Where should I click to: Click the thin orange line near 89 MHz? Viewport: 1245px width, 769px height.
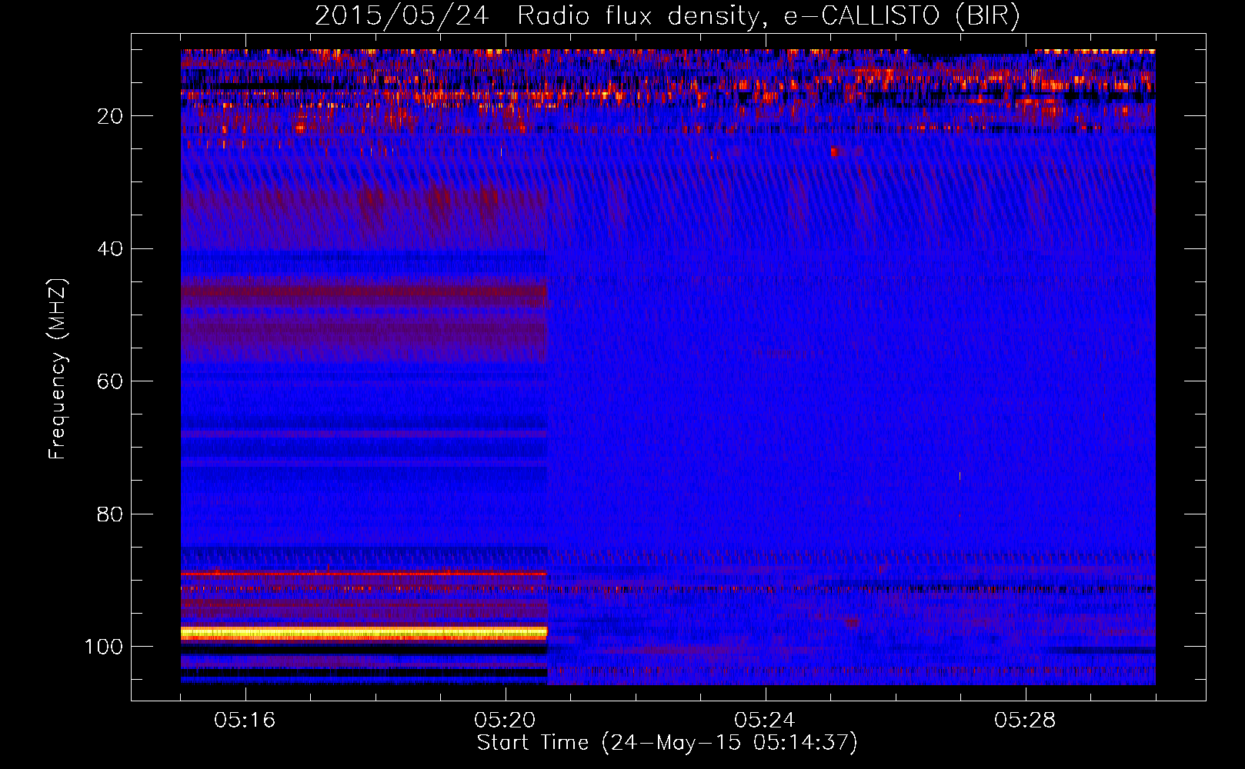[x=364, y=574]
